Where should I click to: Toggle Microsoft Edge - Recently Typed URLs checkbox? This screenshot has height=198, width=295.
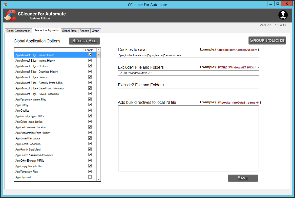click(90, 83)
